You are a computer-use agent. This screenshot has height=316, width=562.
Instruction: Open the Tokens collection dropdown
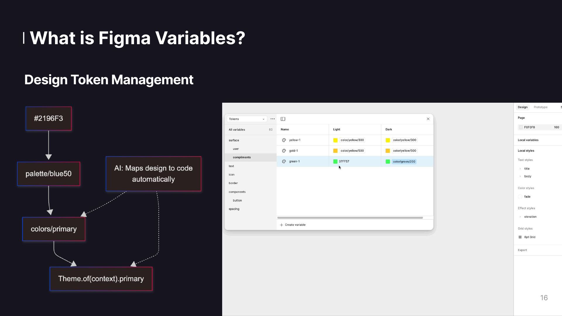point(247,119)
